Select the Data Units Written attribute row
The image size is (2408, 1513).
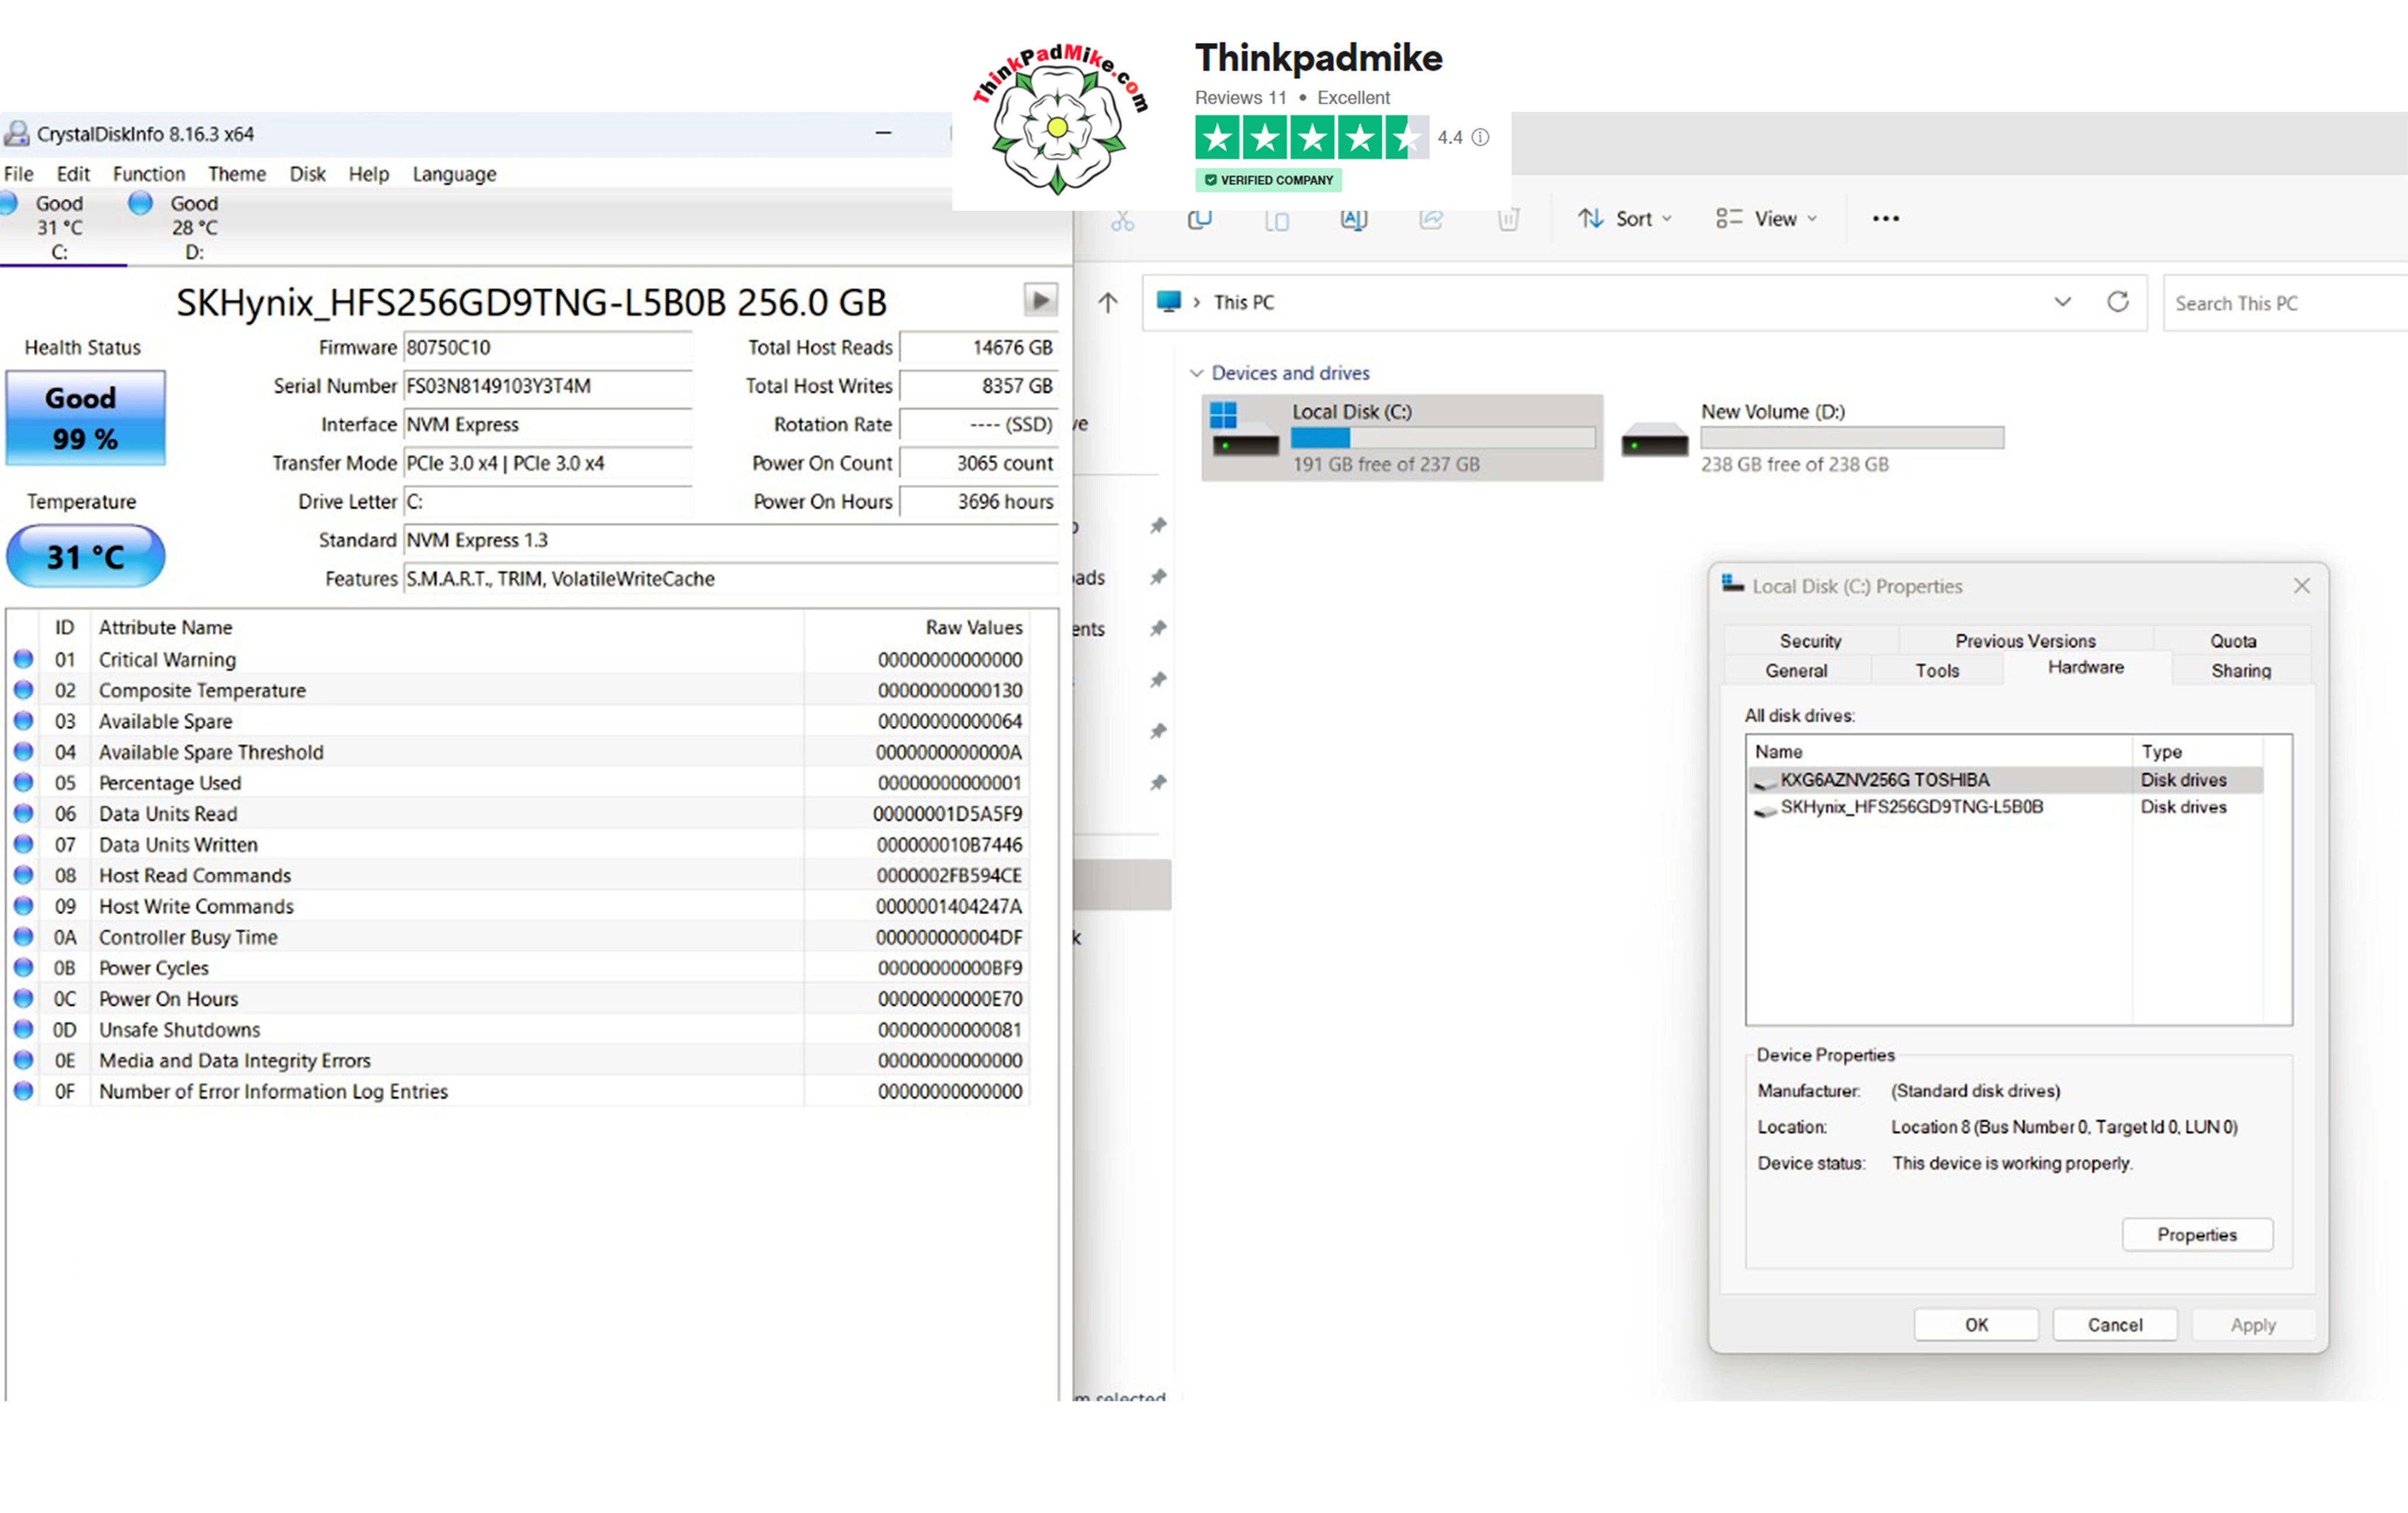518,844
